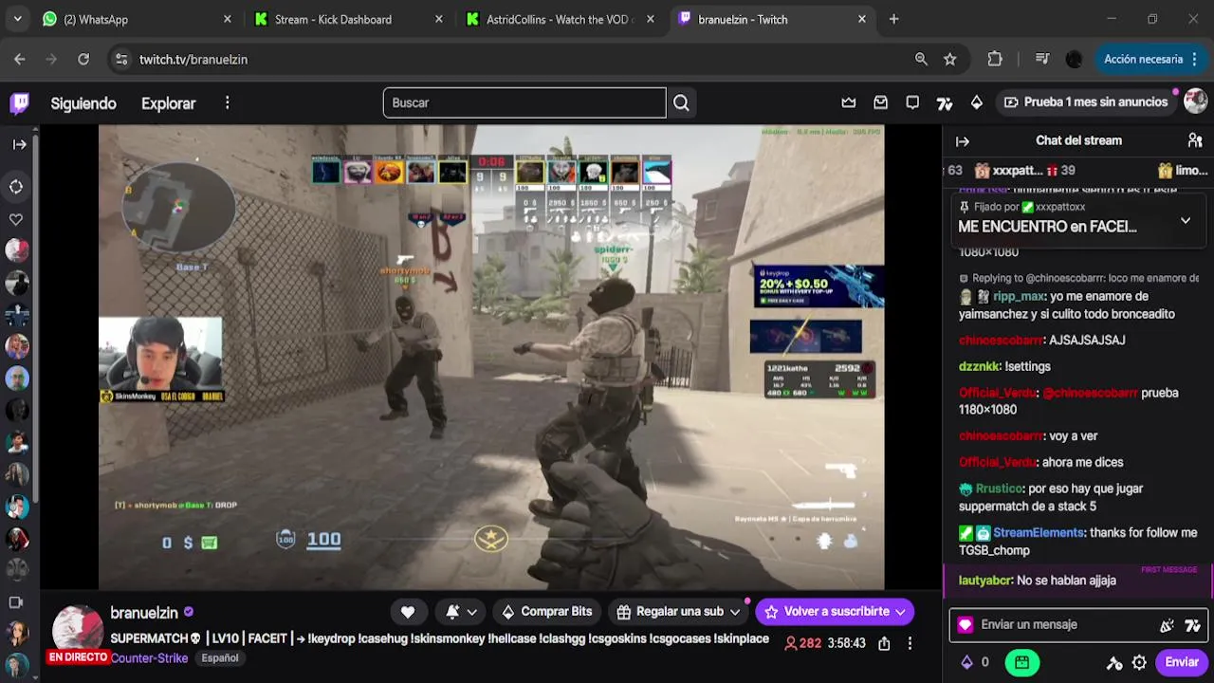
Task: Click the 282 viewer count
Action: pyautogui.click(x=802, y=643)
